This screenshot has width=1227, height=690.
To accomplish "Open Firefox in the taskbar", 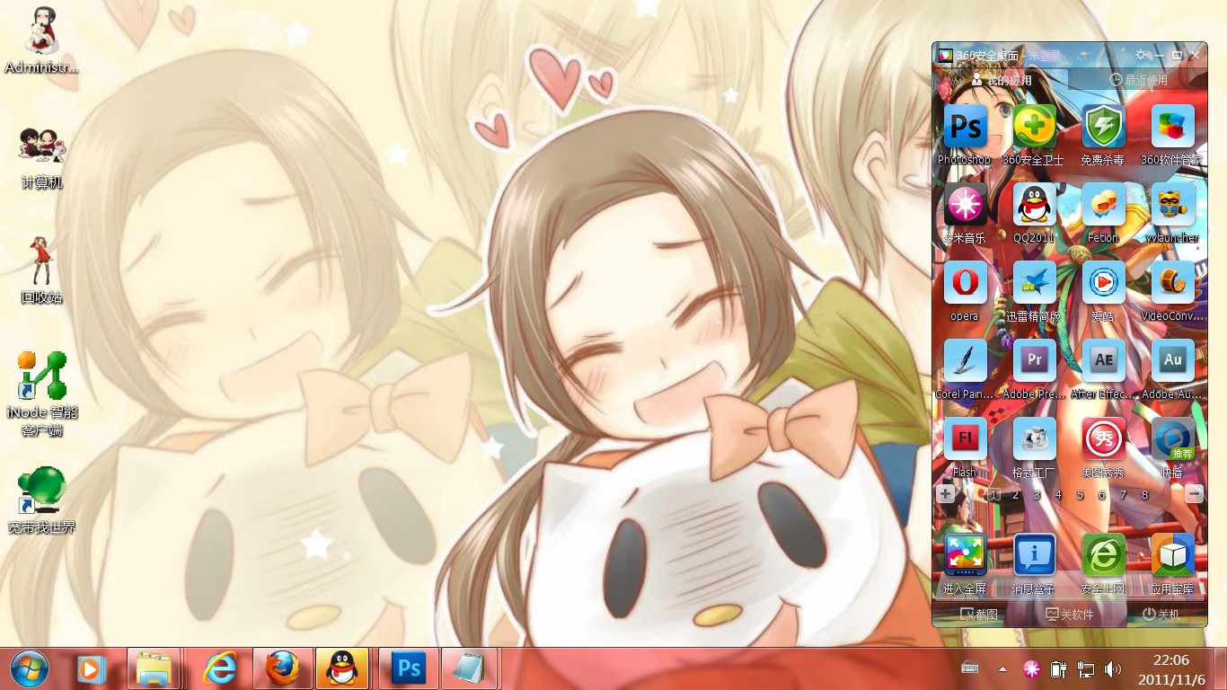I will (x=283, y=668).
